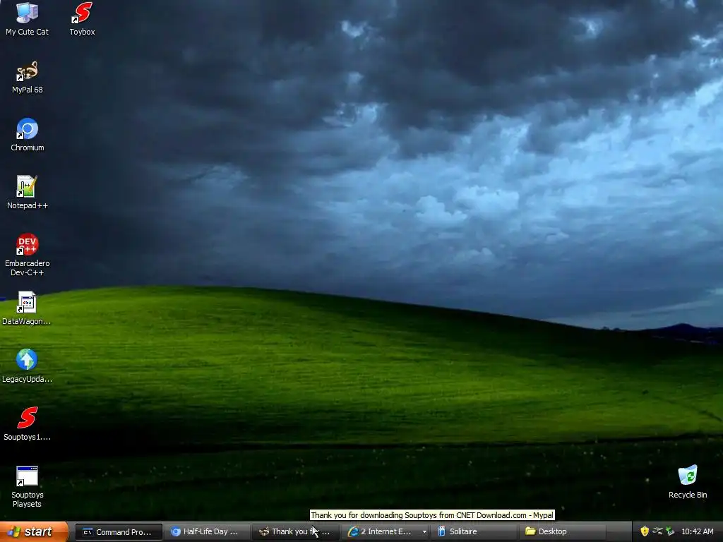
Task: Select the MyPal 68 browser shortcut
Action: [28, 77]
